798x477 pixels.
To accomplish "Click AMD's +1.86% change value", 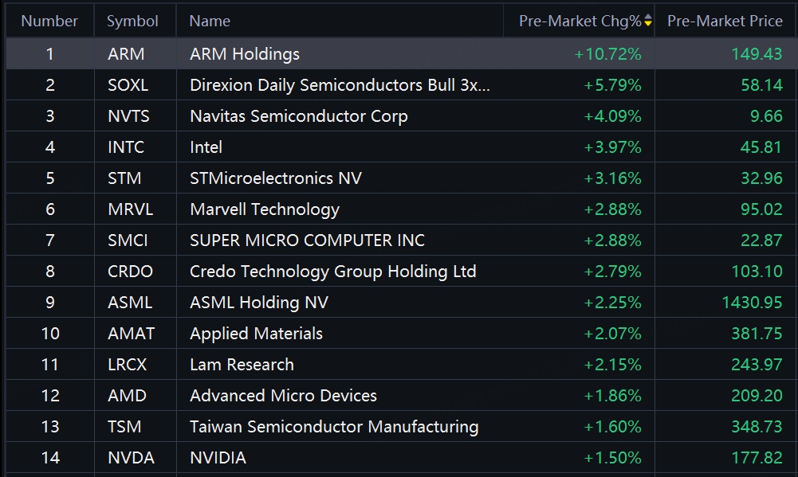I will (x=612, y=396).
